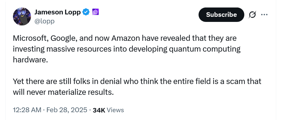Open the three-dot More options menu
The height and width of the screenshot is (120, 281).
(x=264, y=14)
